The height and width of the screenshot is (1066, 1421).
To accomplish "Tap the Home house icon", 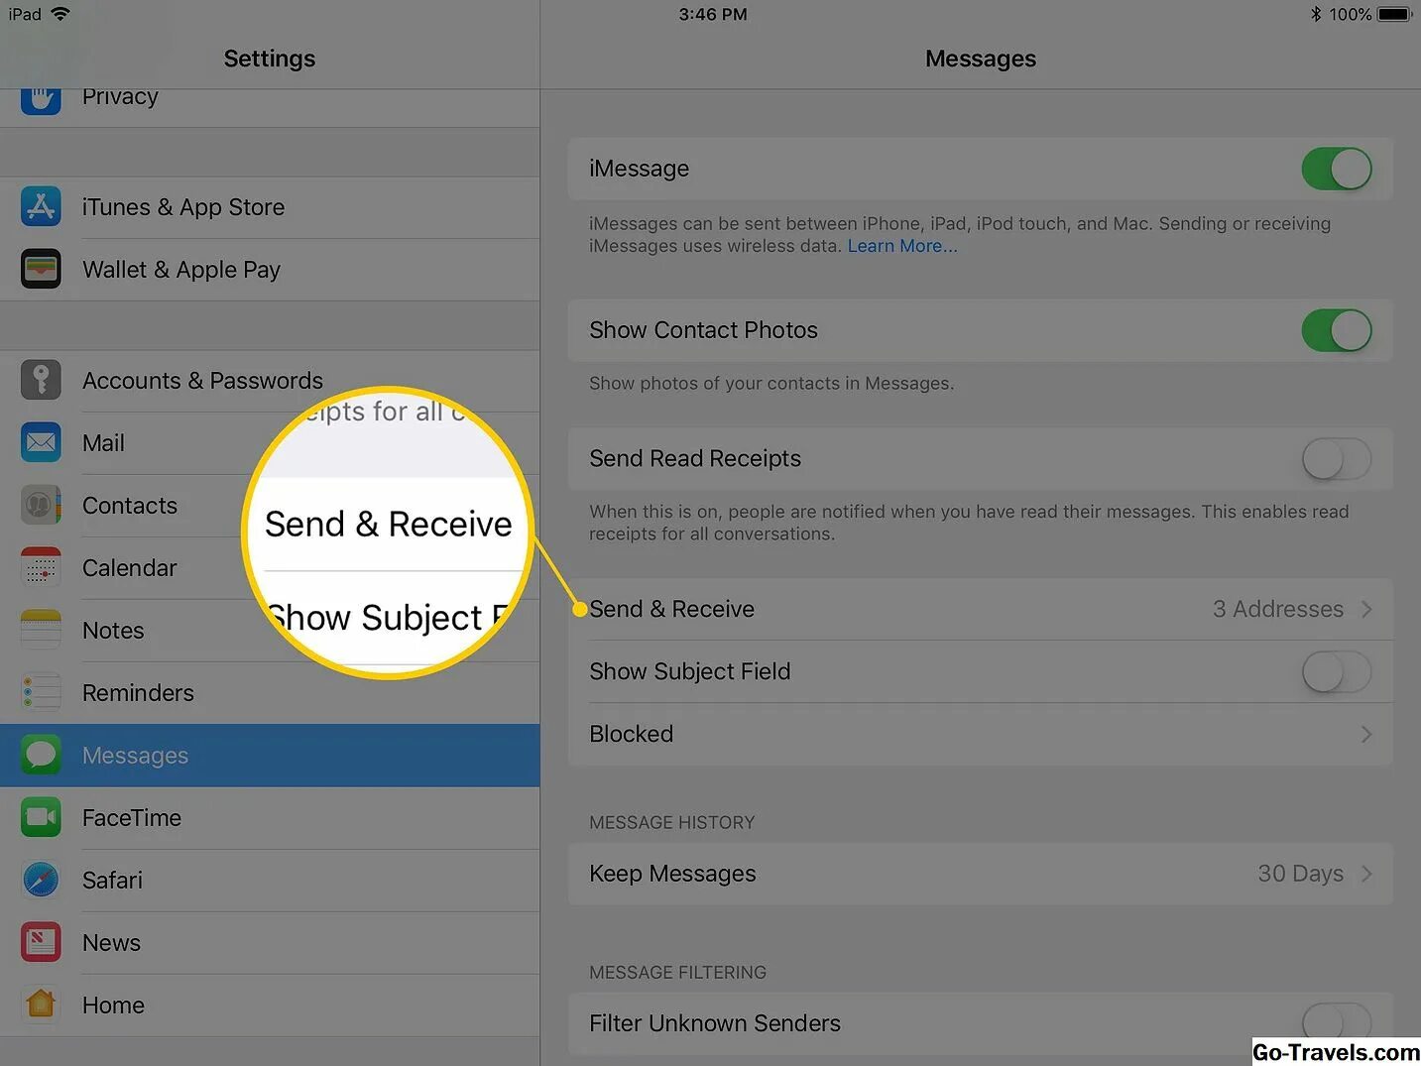I will coord(41,1005).
